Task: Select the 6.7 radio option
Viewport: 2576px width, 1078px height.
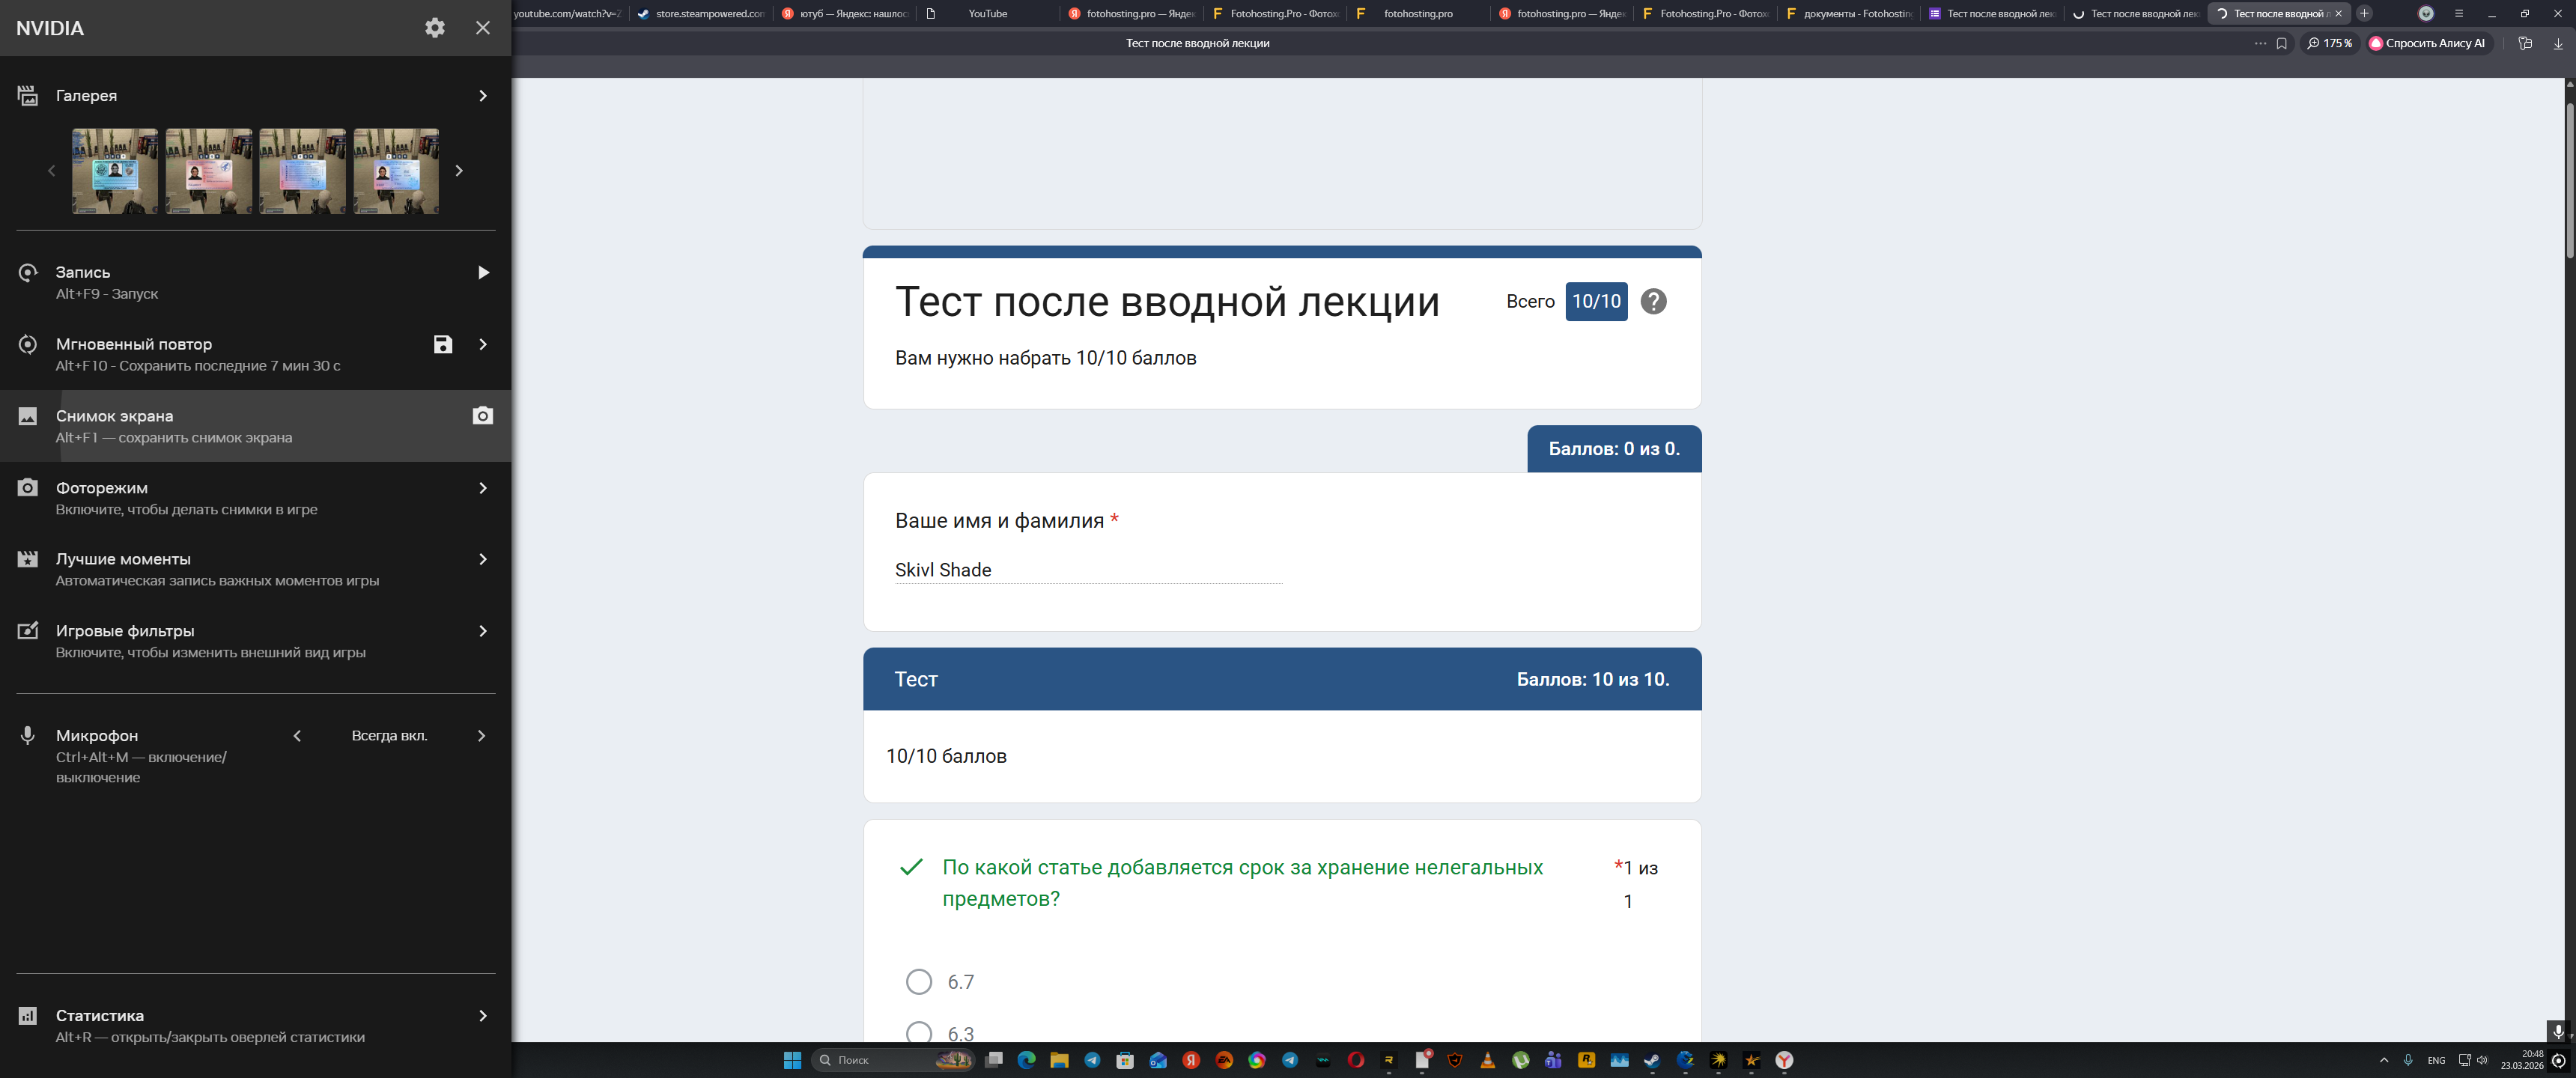Action: [x=918, y=981]
